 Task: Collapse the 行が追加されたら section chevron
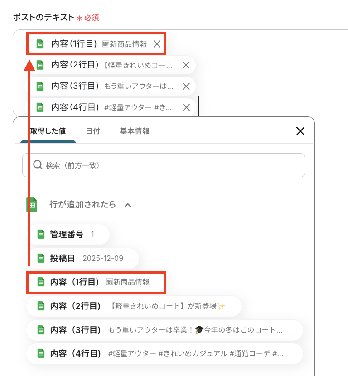[128, 205]
